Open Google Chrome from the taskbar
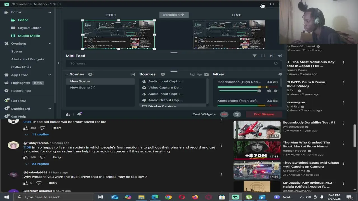Screen dimensions: 358x201 click(x=168, y=197)
